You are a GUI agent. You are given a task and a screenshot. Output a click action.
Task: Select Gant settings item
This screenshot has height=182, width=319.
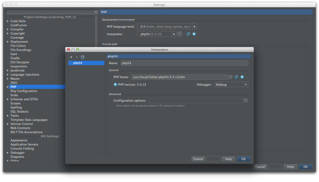point(14,54)
